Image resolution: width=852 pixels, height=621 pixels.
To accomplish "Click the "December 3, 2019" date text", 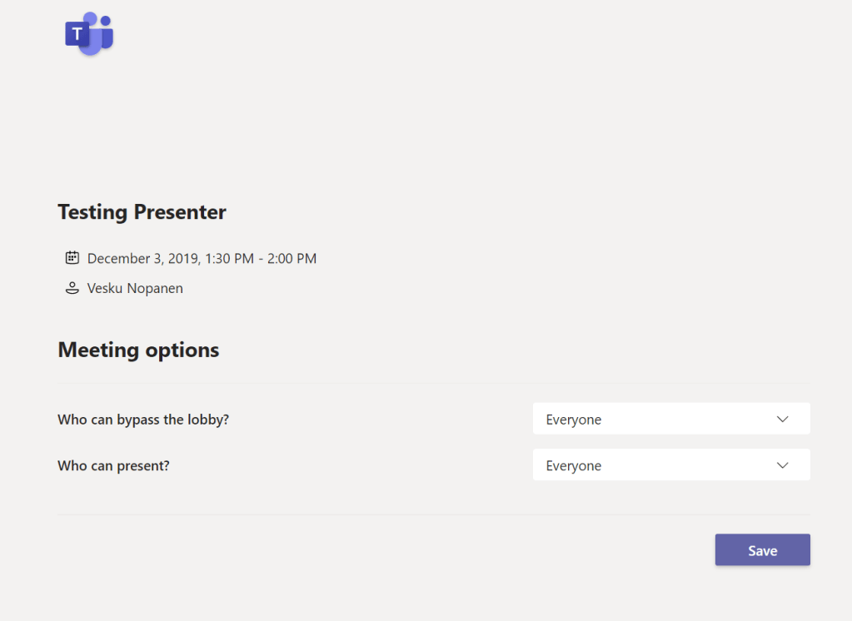I will tap(142, 259).
